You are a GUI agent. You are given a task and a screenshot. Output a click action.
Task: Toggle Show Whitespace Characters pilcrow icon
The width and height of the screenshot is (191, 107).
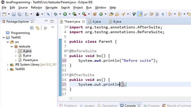click(163, 14)
